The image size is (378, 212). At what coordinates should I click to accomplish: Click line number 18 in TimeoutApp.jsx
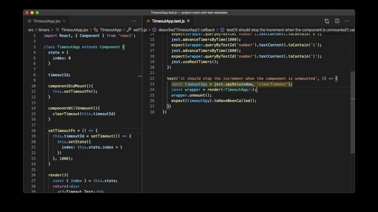coord(33,131)
